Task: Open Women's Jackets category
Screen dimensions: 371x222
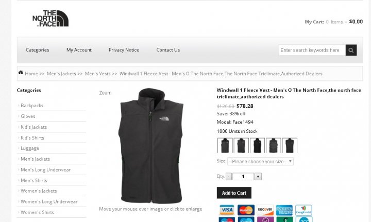Action: 39,191
